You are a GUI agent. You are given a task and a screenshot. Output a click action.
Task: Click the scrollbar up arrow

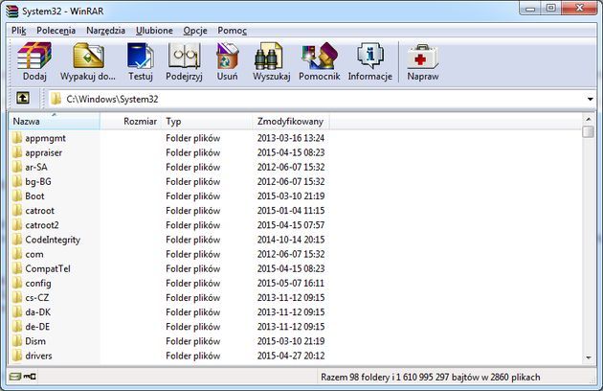pyautogui.click(x=588, y=119)
